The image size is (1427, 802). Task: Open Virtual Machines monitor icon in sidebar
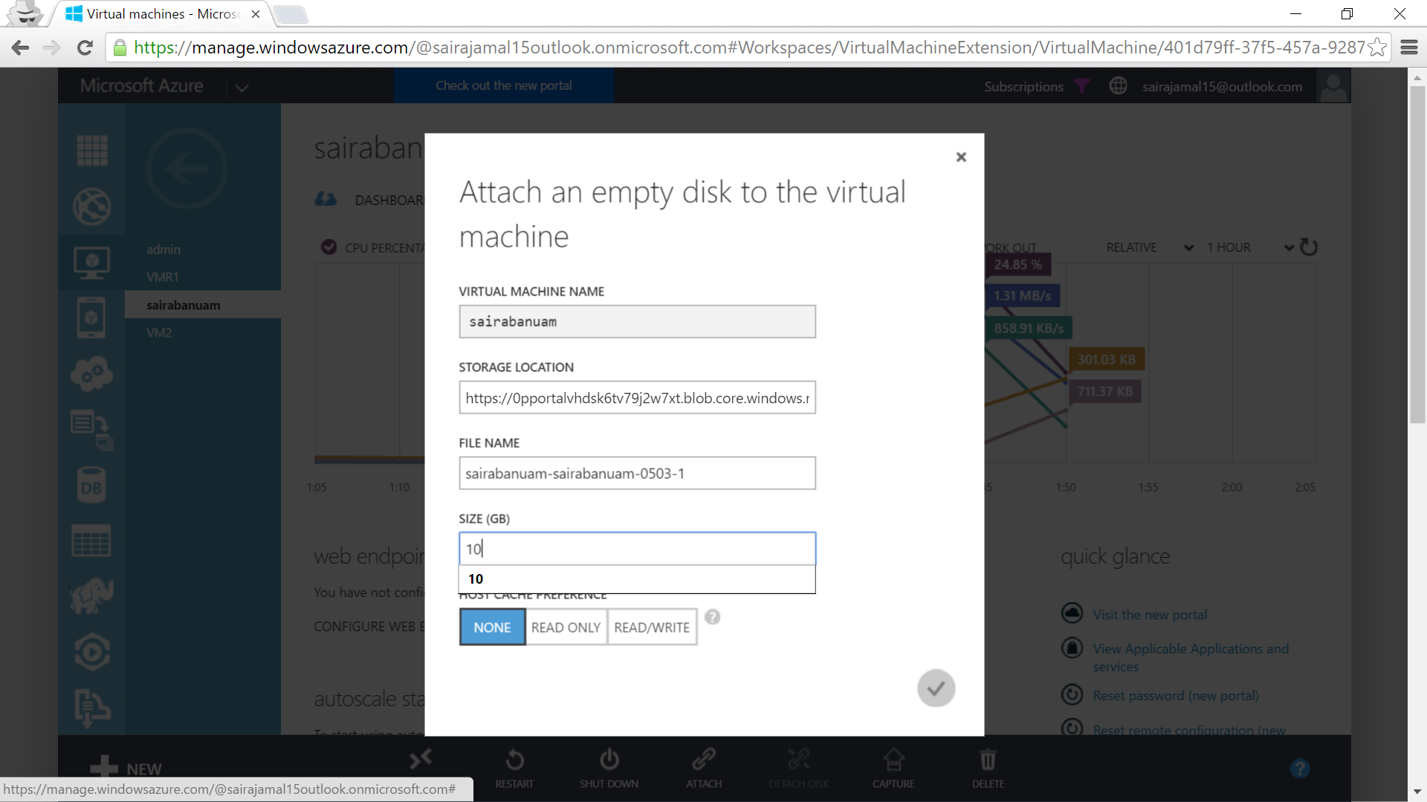point(92,263)
